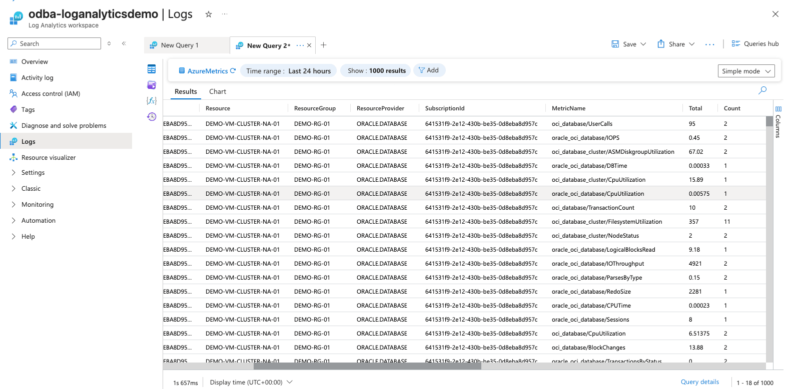Change the Time range filter
The width and height of the screenshot is (788, 389).
pos(288,70)
